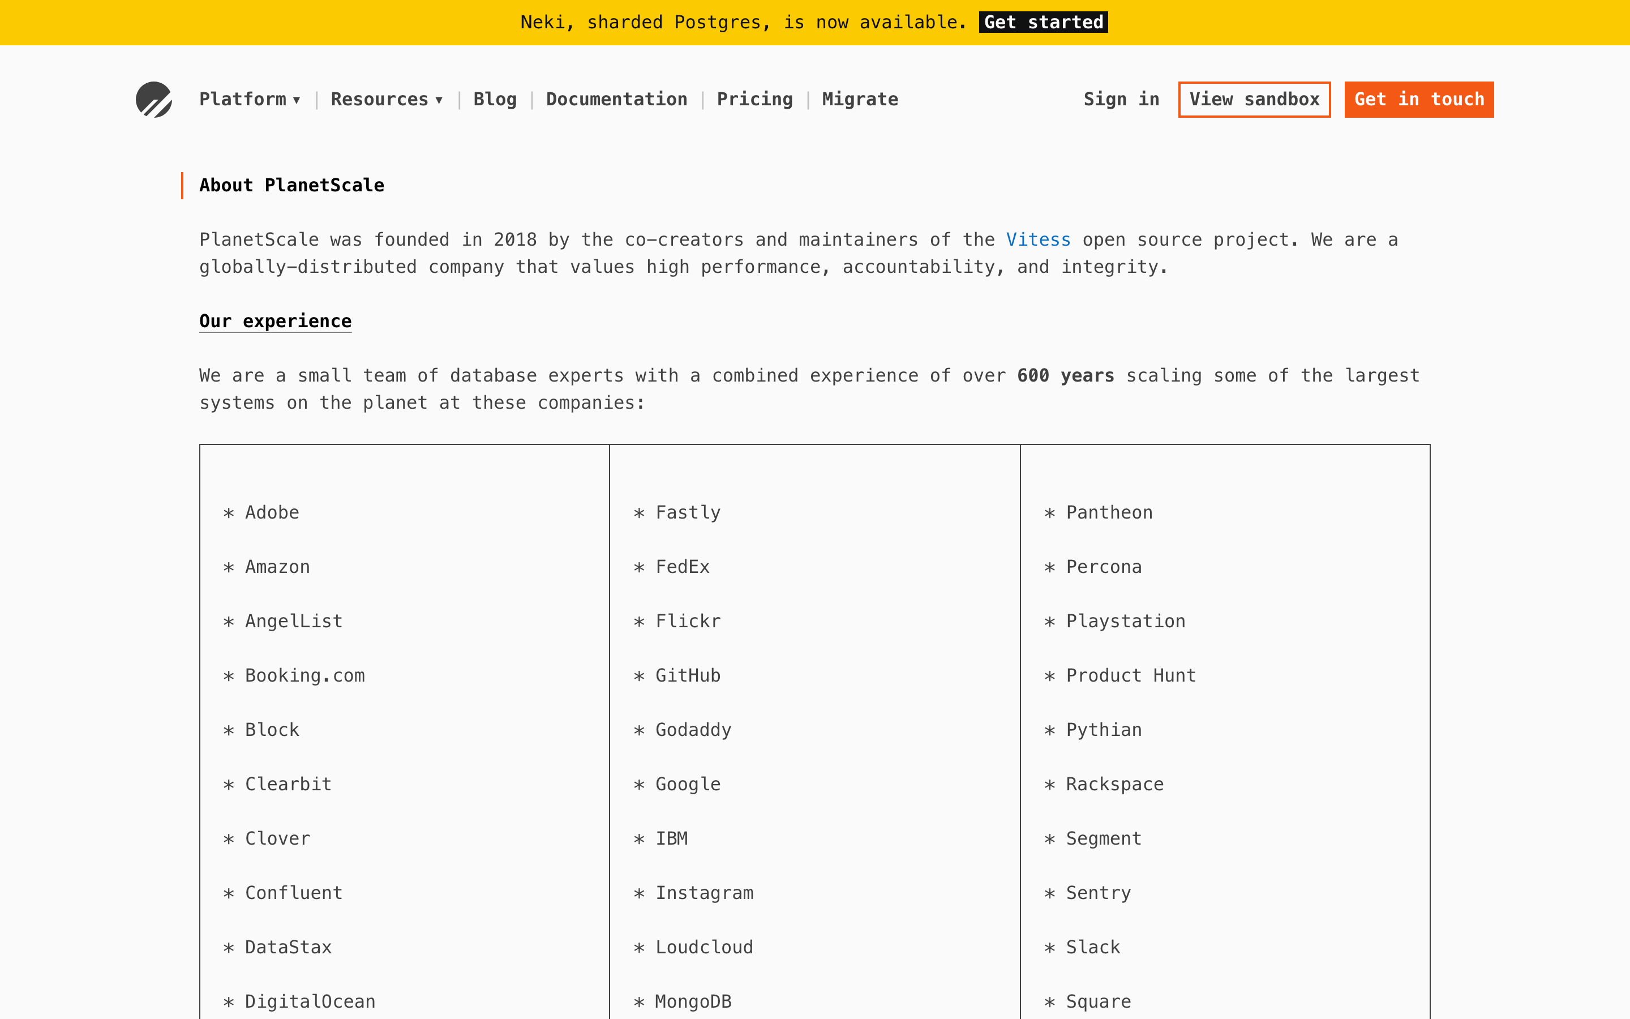Select the Instagram entry
The image size is (1630, 1019).
click(x=705, y=893)
